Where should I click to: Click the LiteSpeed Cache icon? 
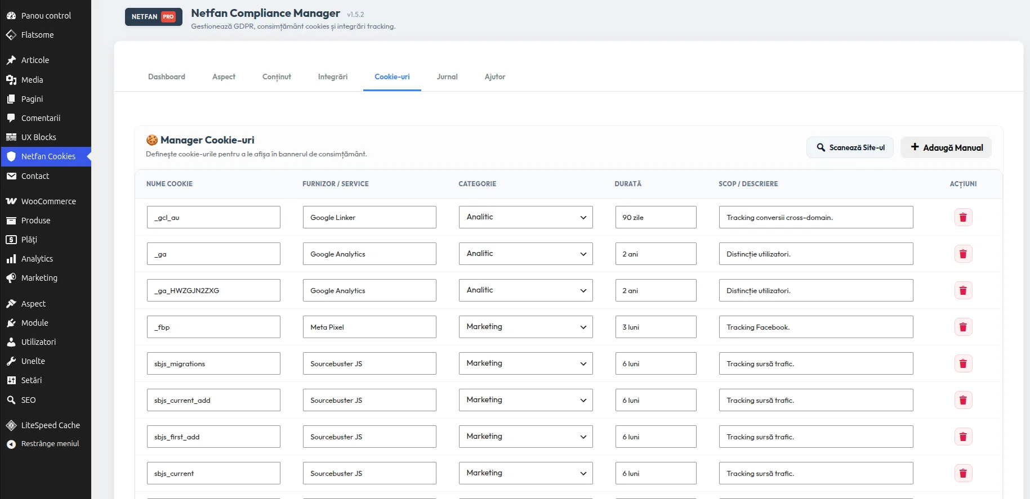11,425
